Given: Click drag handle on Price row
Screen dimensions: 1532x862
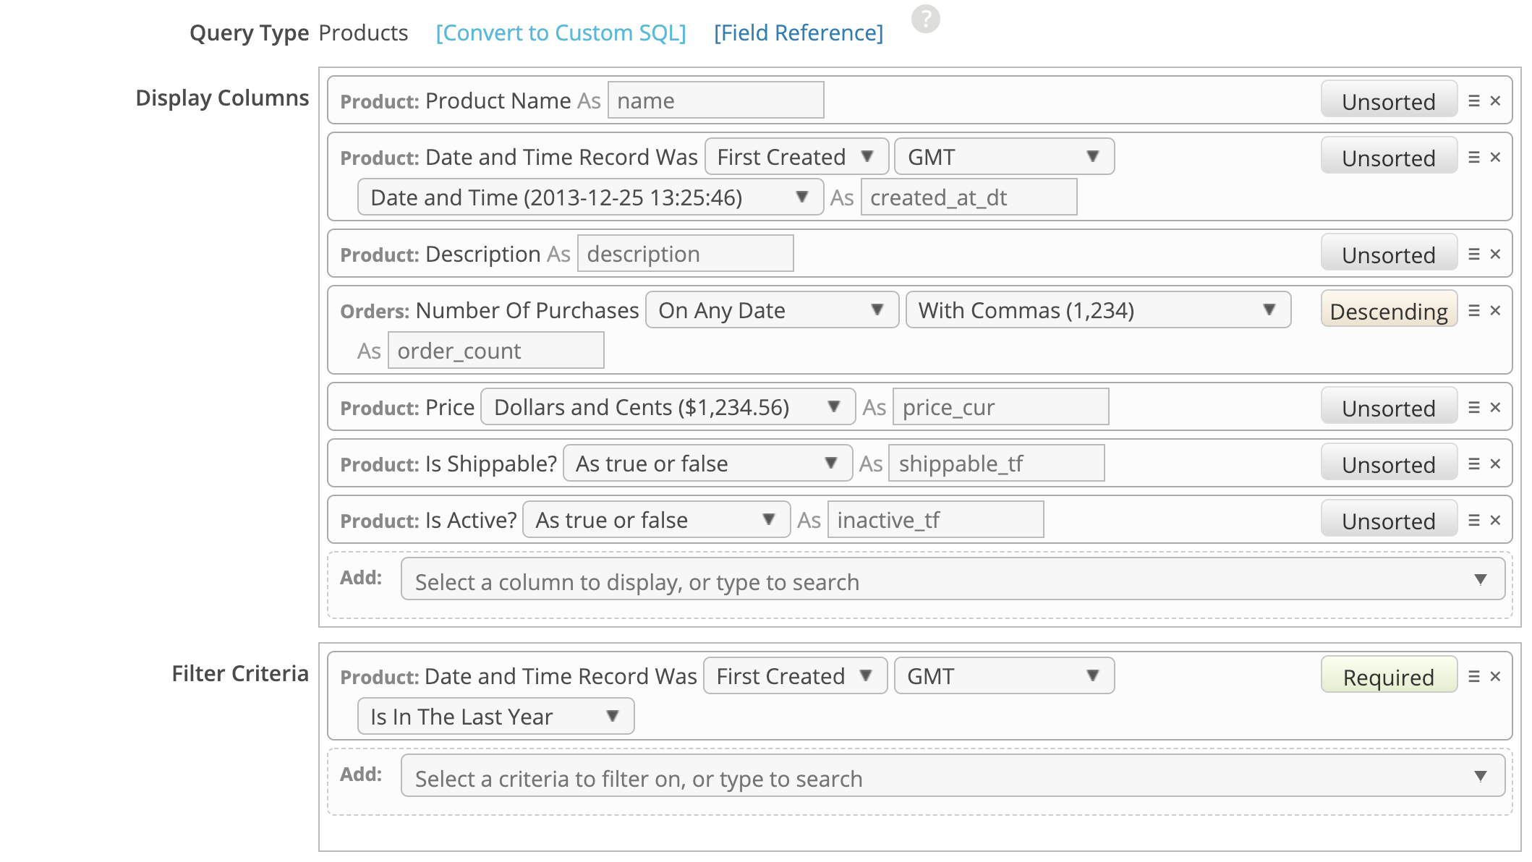Looking at the screenshot, I should pos(1474,407).
